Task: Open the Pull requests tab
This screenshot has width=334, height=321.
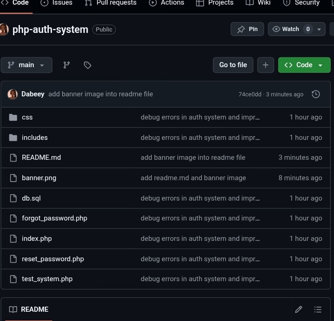Action: (110, 3)
